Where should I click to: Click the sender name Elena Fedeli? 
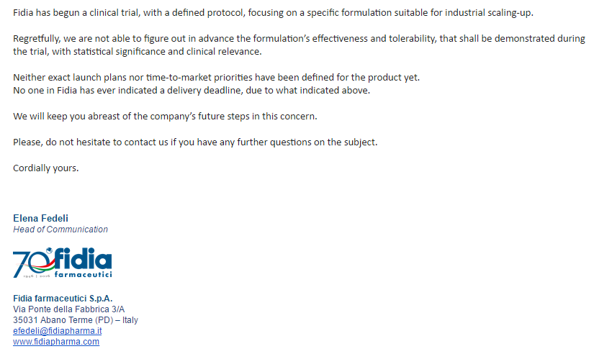point(40,218)
